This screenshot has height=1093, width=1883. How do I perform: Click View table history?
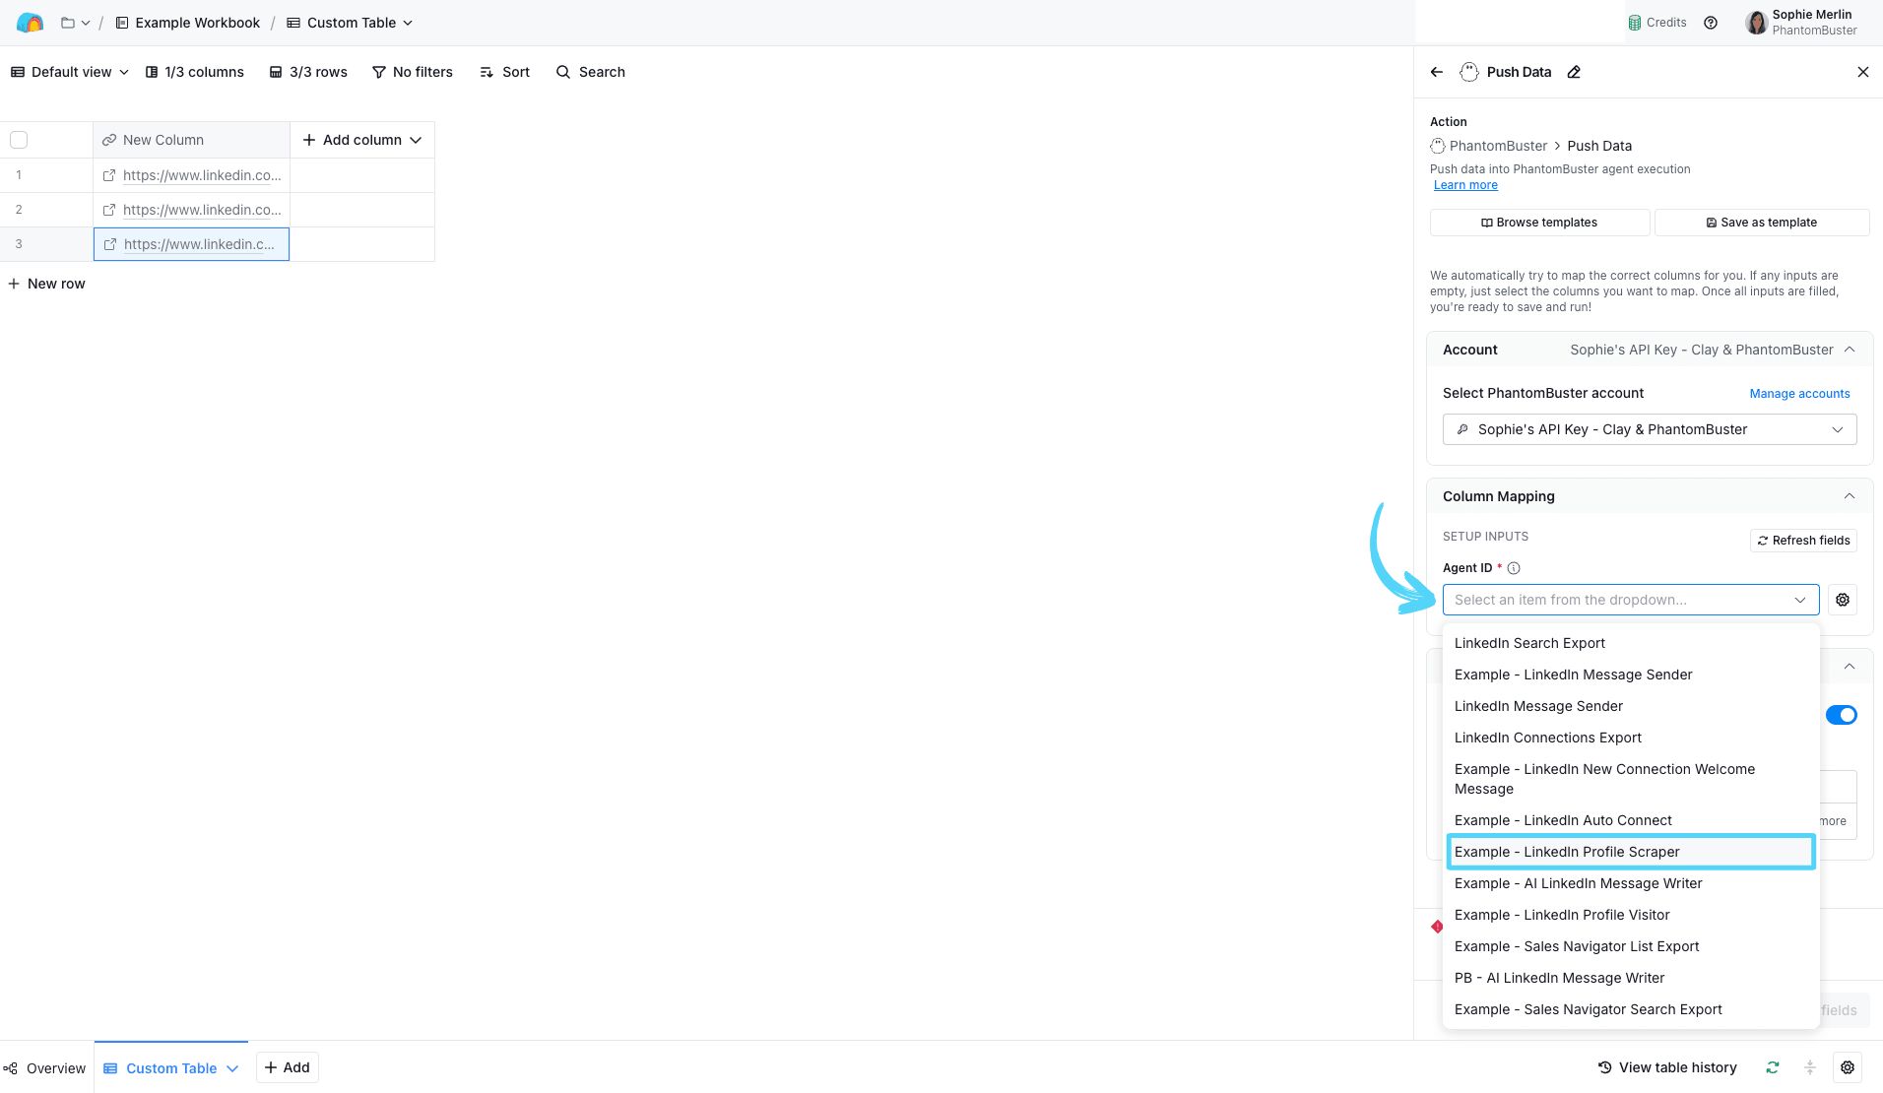coord(1666,1067)
